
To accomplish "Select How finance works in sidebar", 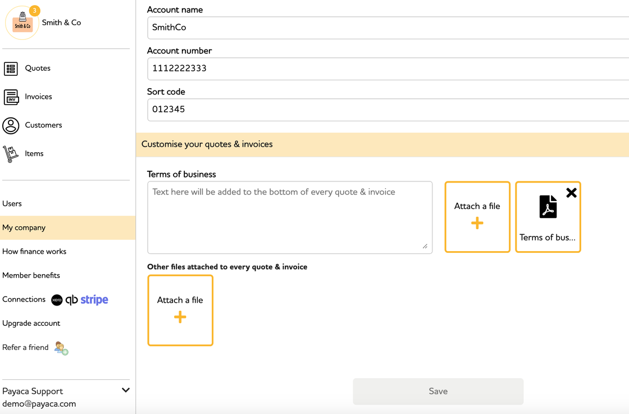I will [34, 252].
